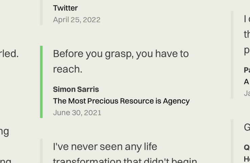The width and height of the screenshot is (250, 163).
Task: Click cut-off quote starting with "G"
Action: click(x=247, y=127)
